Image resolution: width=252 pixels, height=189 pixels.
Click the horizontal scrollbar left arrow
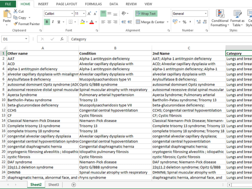click(229, 185)
